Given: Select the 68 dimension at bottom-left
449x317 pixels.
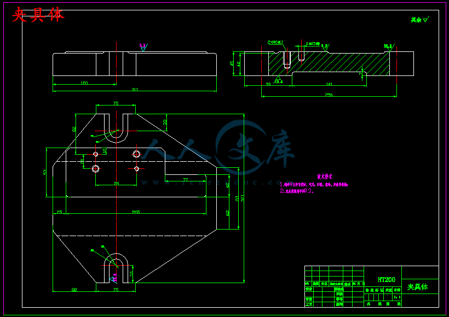Looking at the screenshot, I should pos(74,290).
